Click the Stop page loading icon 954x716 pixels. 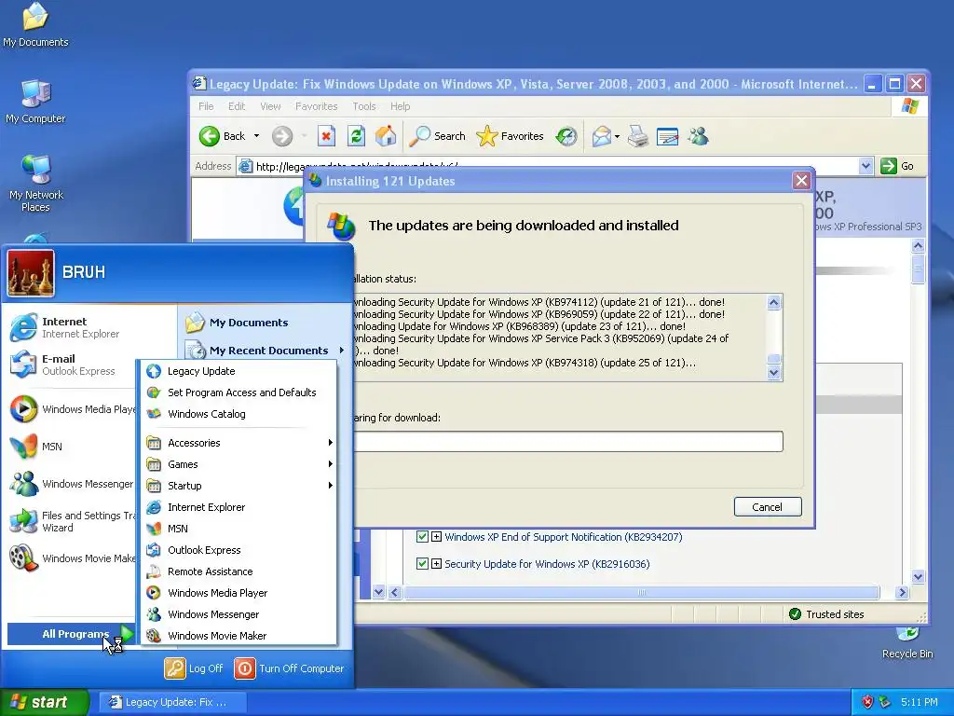(327, 136)
